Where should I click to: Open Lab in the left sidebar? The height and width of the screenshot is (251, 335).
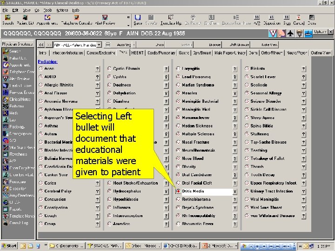pyautogui.click(x=10, y=120)
